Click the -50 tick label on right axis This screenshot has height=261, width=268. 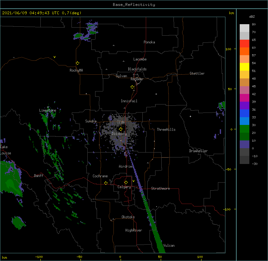[228, 169]
